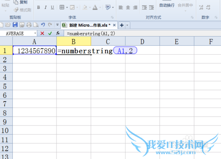The image size is (221, 159).
Task: Open the name box dropdown arrow
Action: (x=35, y=33)
